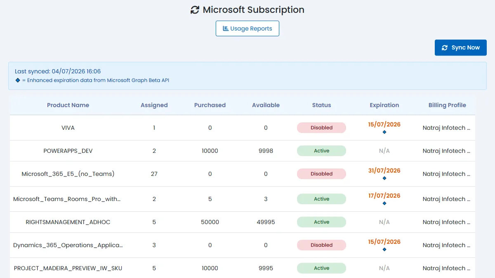Select Dynamics_365_Operations_Applica... product name

tap(68, 245)
